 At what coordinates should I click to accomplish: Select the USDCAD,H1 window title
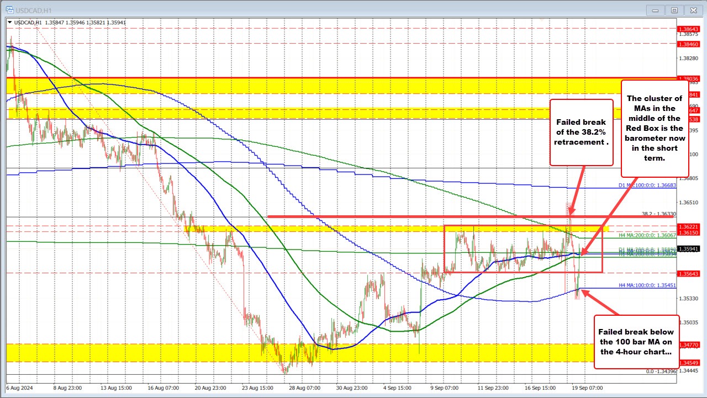[x=33, y=9]
